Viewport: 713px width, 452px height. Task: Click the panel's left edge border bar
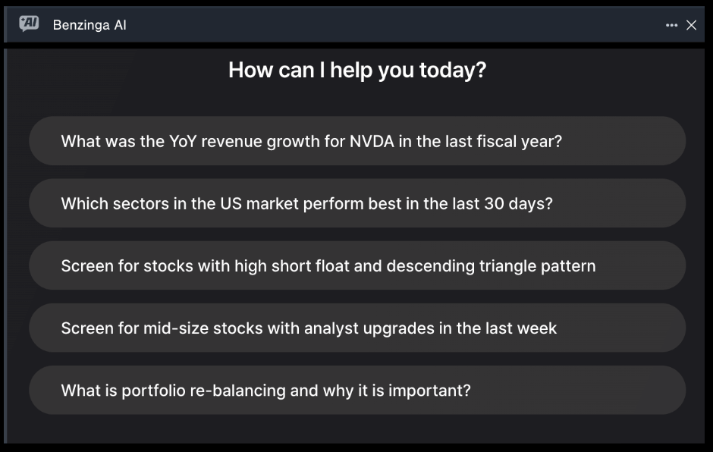click(5, 246)
